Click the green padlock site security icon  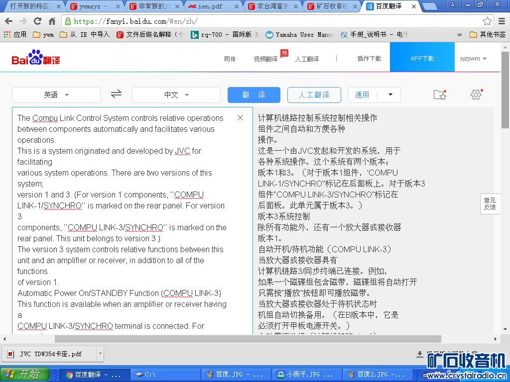(x=68, y=21)
